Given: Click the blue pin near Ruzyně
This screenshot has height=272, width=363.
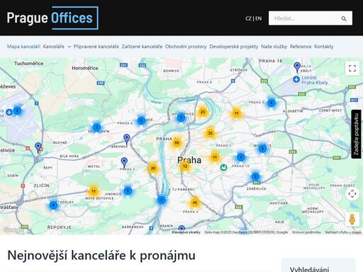Looking at the screenshot, I should [x=38, y=147].
